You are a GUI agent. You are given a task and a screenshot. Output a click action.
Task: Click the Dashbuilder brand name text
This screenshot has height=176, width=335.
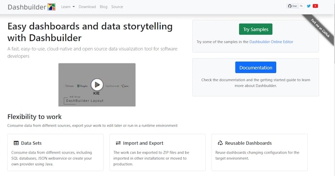click(x=27, y=7)
